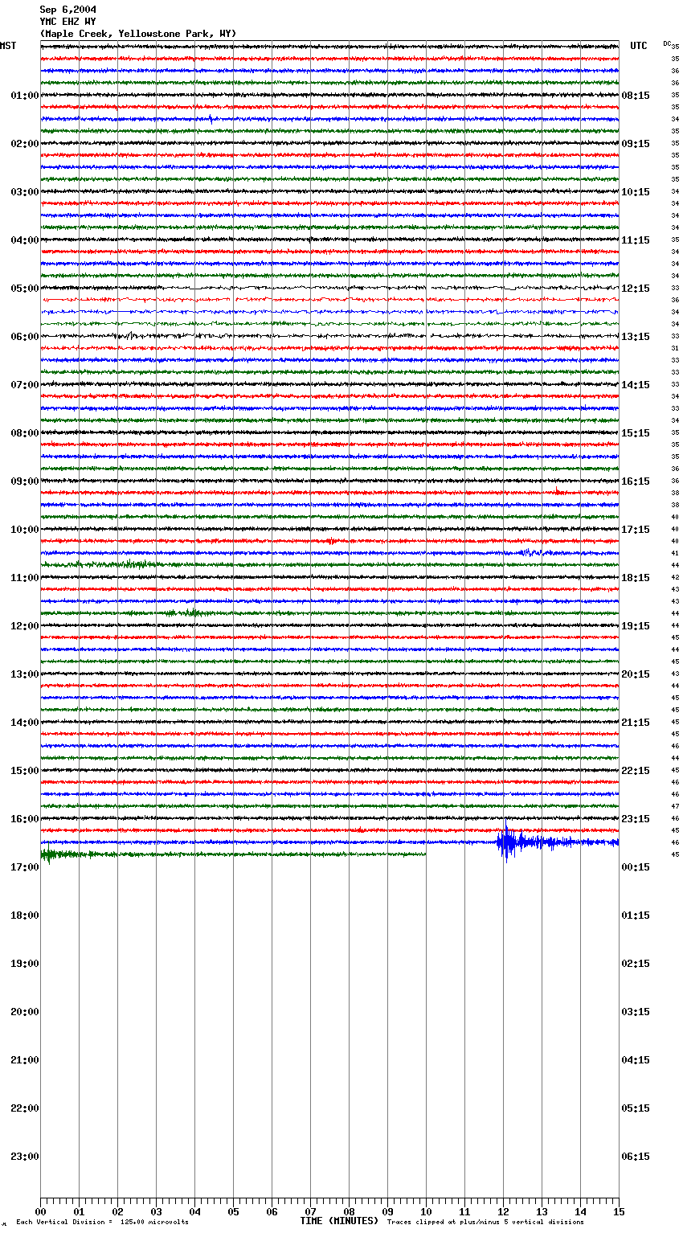The width and height of the screenshot is (683, 1233).
Task: Select the 01:00 MST time label
Action: [25, 96]
